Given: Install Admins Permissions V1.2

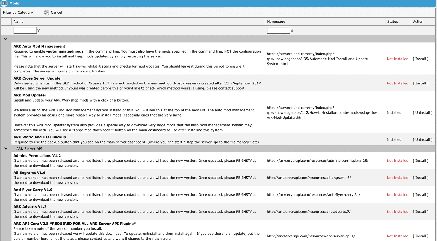Looking at the screenshot, I should click(x=421, y=161).
